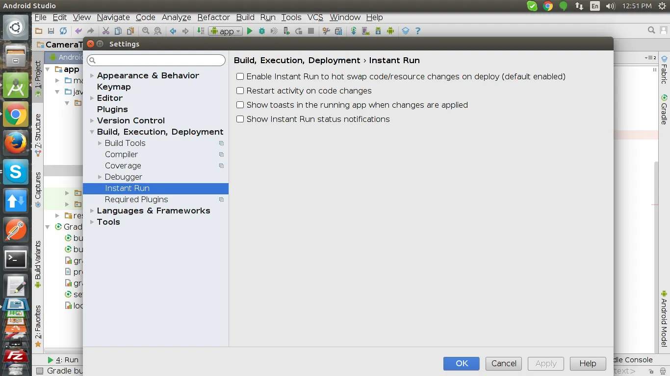Expand the Debugger settings node
The width and height of the screenshot is (670, 376).
(x=100, y=177)
